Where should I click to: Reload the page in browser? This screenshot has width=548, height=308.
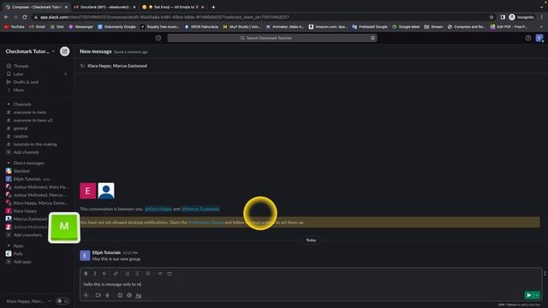click(x=25, y=17)
